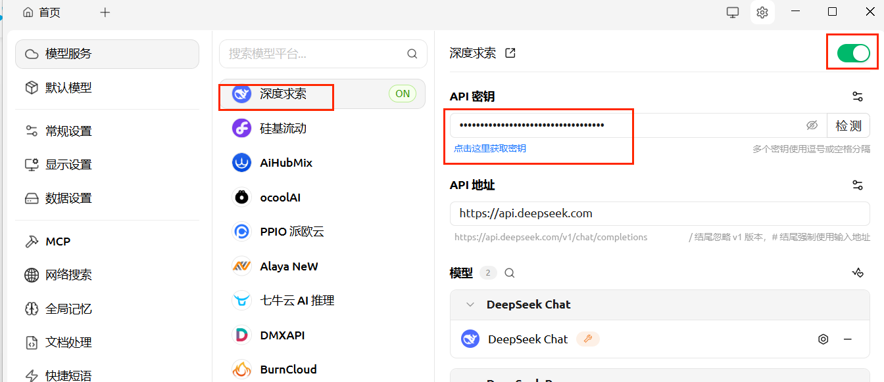
Task: Click the DeepSeek Chat tool-use wrench badge
Action: [588, 339]
